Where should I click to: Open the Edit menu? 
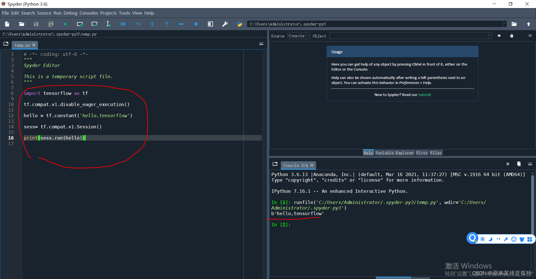[15, 13]
